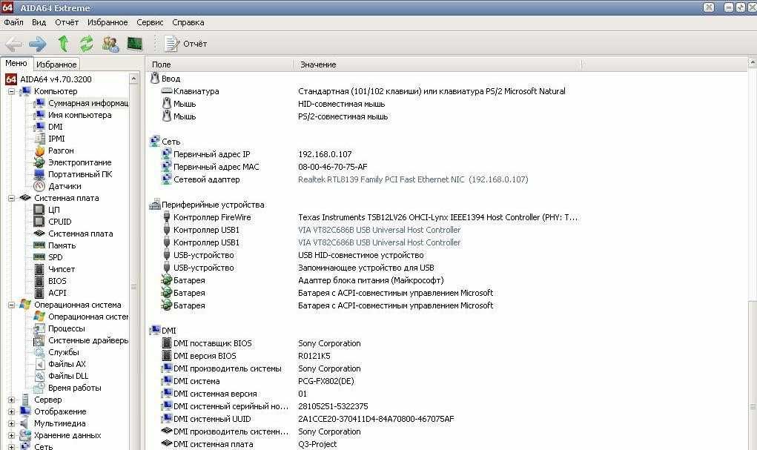Image resolution: width=757 pixels, height=450 pixels.
Task: Click the Значение column header
Action: [x=437, y=64]
